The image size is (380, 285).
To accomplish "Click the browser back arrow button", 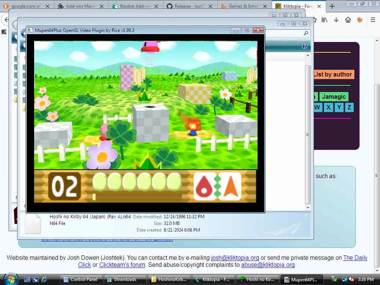I will pos(6,20).
